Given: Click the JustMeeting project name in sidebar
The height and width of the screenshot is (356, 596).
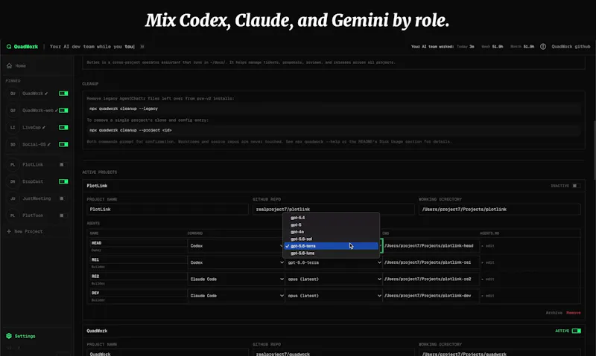Looking at the screenshot, I should [37, 198].
